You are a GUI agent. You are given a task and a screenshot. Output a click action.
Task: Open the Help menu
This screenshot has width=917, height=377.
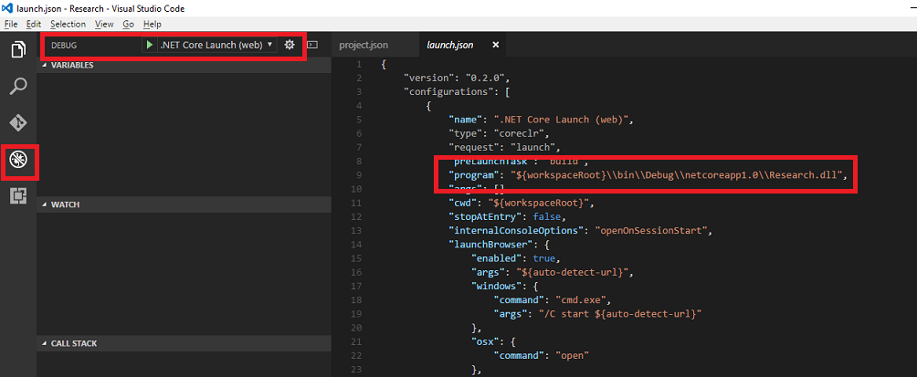coord(153,24)
